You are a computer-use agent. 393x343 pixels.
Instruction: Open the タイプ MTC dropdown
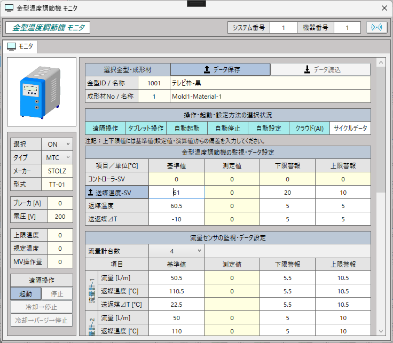click(x=57, y=158)
